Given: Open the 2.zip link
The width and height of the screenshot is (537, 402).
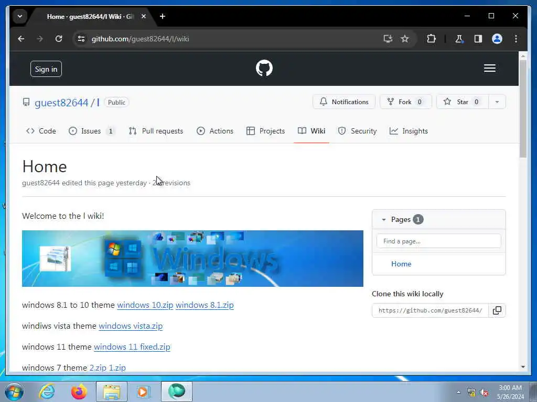Looking at the screenshot, I should 98,368.
